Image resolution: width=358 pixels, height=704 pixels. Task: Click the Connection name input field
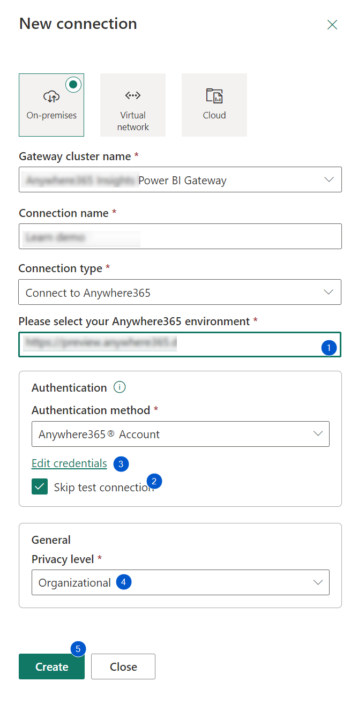click(x=180, y=236)
